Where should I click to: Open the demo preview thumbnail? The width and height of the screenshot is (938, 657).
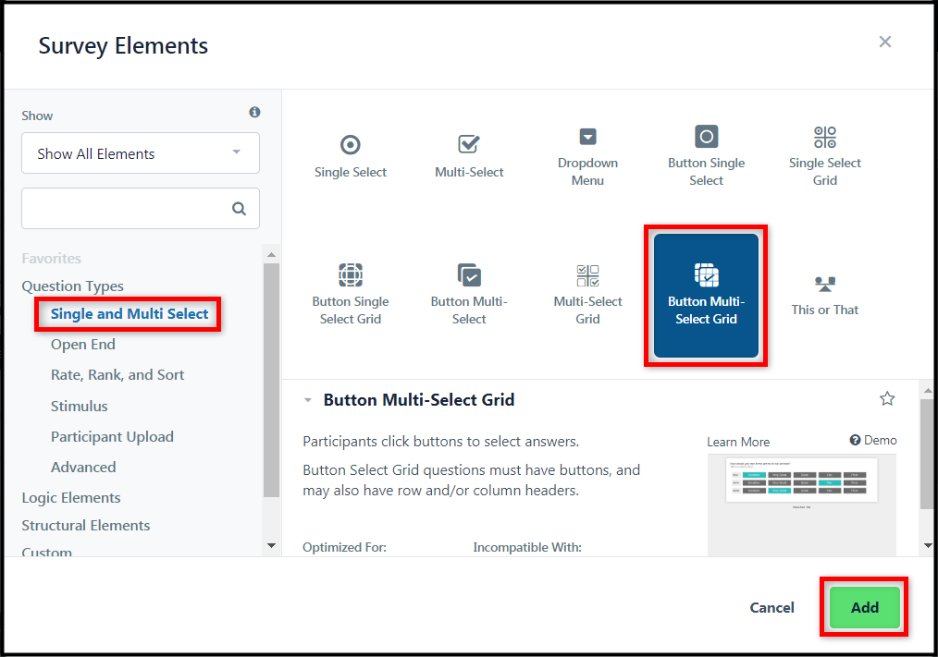pos(802,505)
